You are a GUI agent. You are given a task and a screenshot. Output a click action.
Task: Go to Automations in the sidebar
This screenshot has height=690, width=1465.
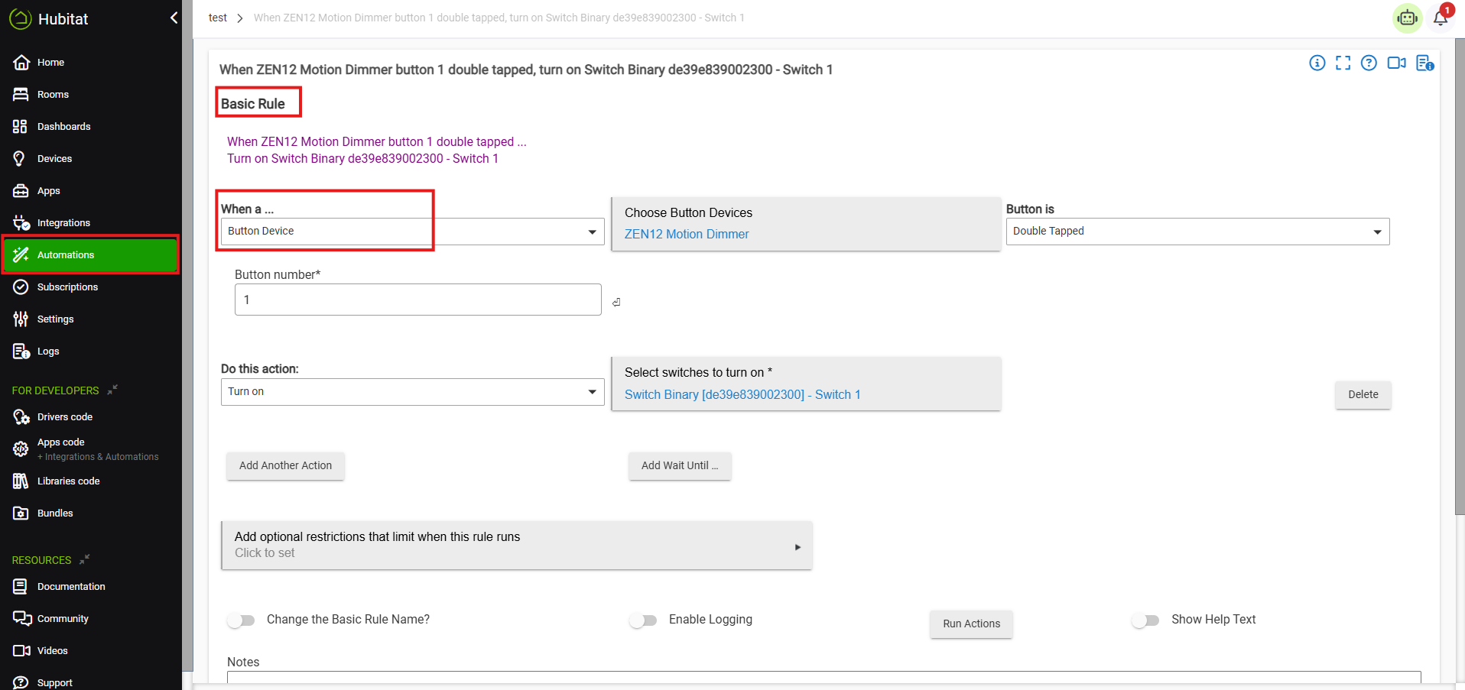[90, 254]
